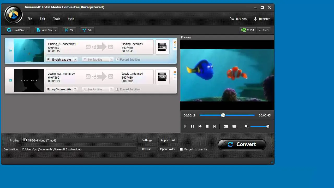Viewport: 334px width, 188px height.
Task: Open the snapshot folder icon
Action: click(x=234, y=126)
